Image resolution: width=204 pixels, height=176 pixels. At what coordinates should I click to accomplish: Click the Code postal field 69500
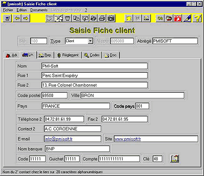coord(54,96)
